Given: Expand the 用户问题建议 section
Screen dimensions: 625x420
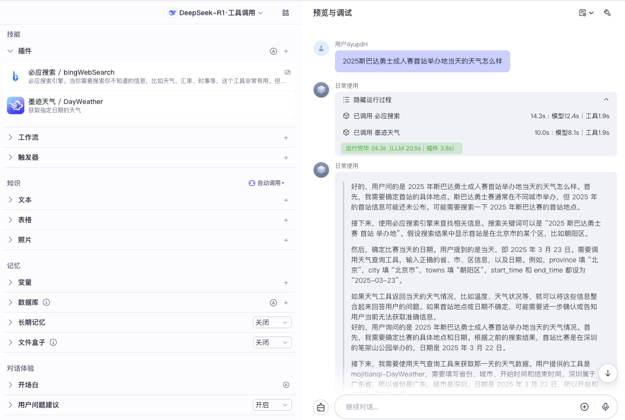Looking at the screenshot, I should pyautogui.click(x=11, y=405).
